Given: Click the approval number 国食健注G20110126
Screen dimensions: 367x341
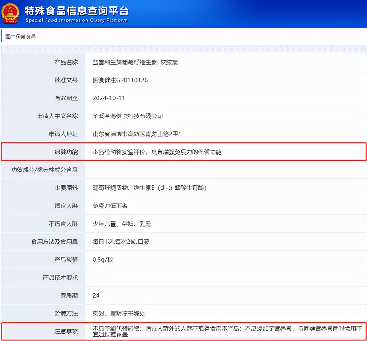Looking at the screenshot, I should (x=120, y=80).
